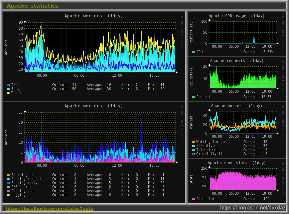Click the Sending reply Max 22 value
This screenshot has width=289, height=214.
tap(162, 183)
